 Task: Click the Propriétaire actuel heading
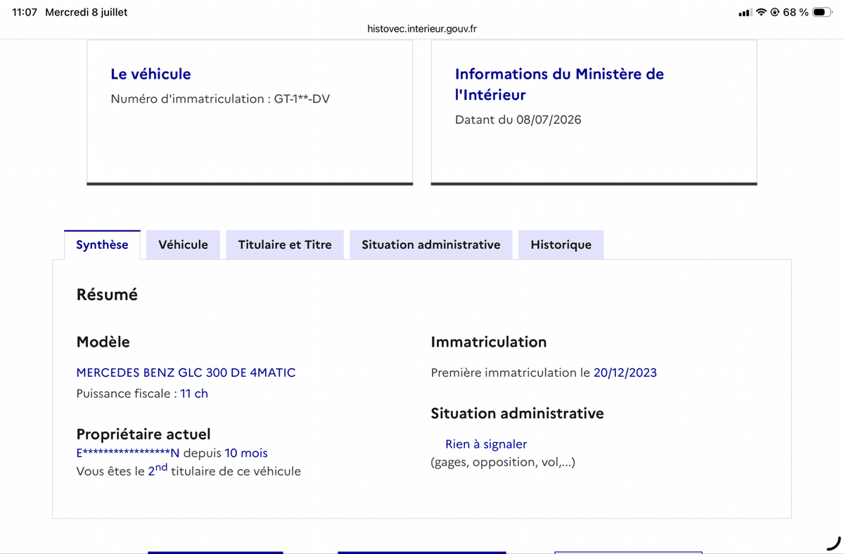point(143,434)
